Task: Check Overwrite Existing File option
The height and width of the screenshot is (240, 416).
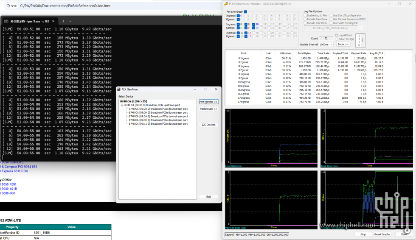Action: click(x=331, y=23)
